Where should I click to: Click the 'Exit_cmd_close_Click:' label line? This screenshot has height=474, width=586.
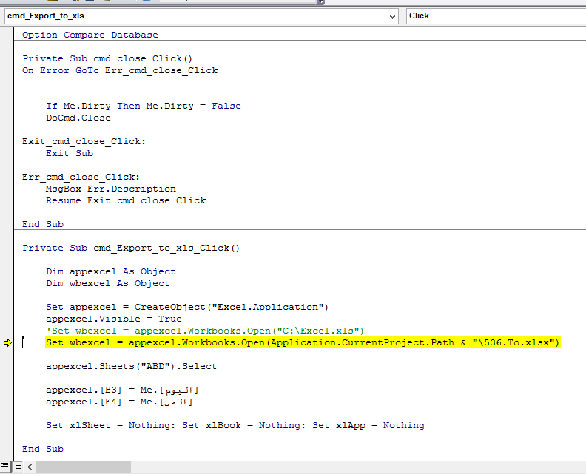coord(84,141)
